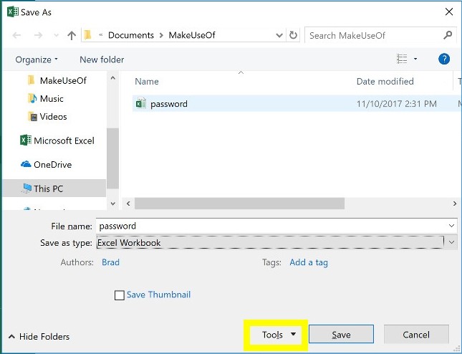Sort by Date modified column header
Screen dimensions: 462x354
(x=385, y=82)
